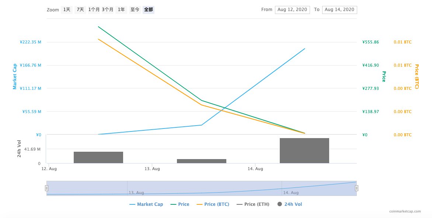Open the coinmarketcap.com credit link
The image size is (432, 218).
point(405,211)
